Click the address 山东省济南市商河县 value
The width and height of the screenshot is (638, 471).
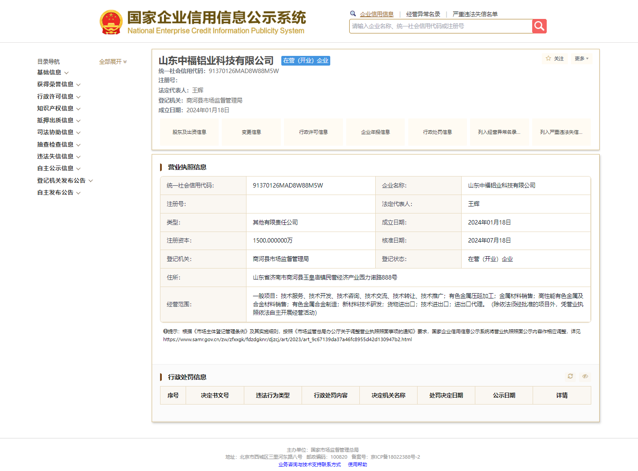click(x=325, y=277)
